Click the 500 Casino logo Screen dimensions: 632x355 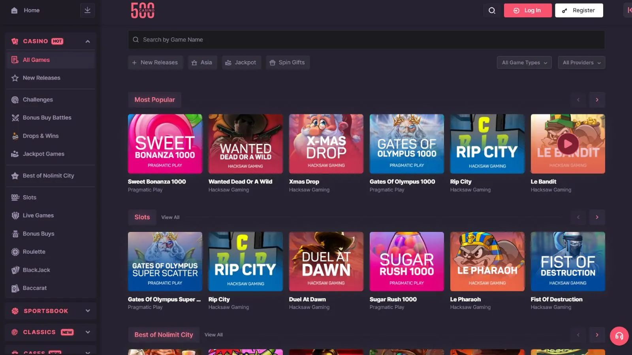click(143, 10)
